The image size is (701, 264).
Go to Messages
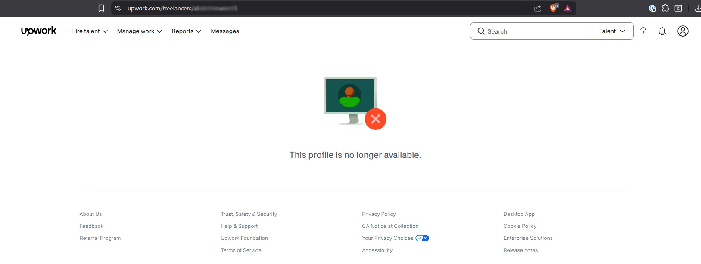[225, 31]
